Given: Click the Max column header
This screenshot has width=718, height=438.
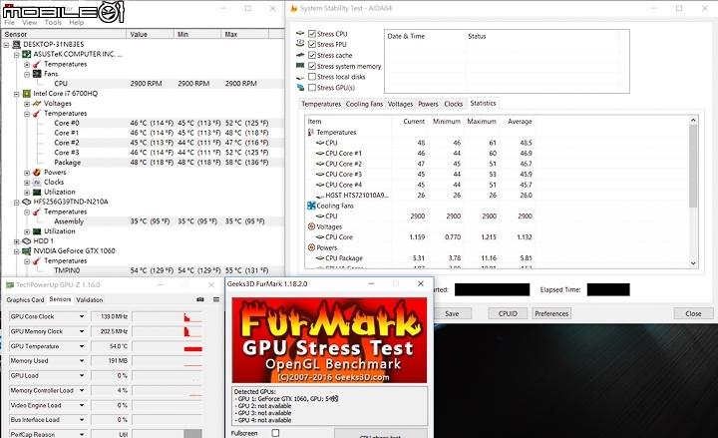Looking at the screenshot, I should [x=245, y=34].
